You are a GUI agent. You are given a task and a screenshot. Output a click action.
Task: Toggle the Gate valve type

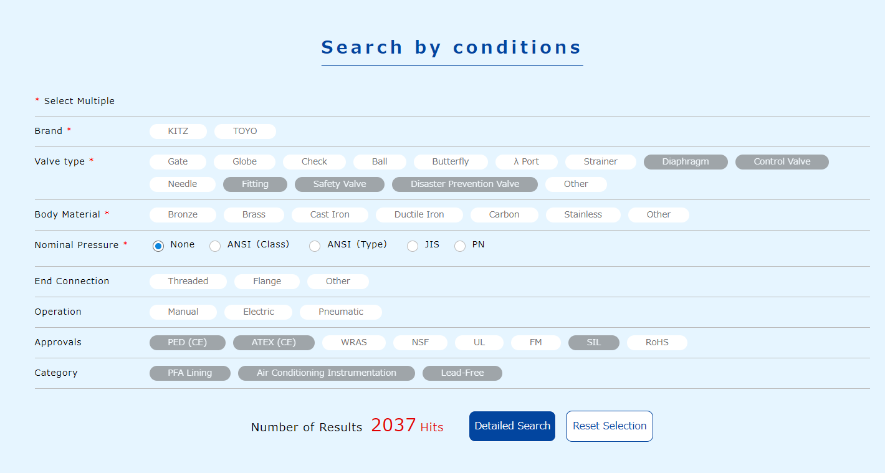[178, 161]
